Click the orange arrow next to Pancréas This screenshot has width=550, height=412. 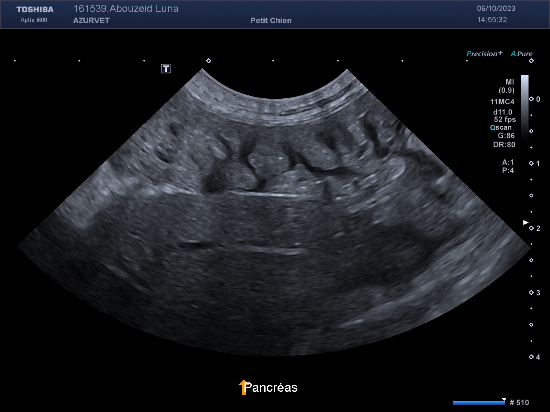click(243, 387)
